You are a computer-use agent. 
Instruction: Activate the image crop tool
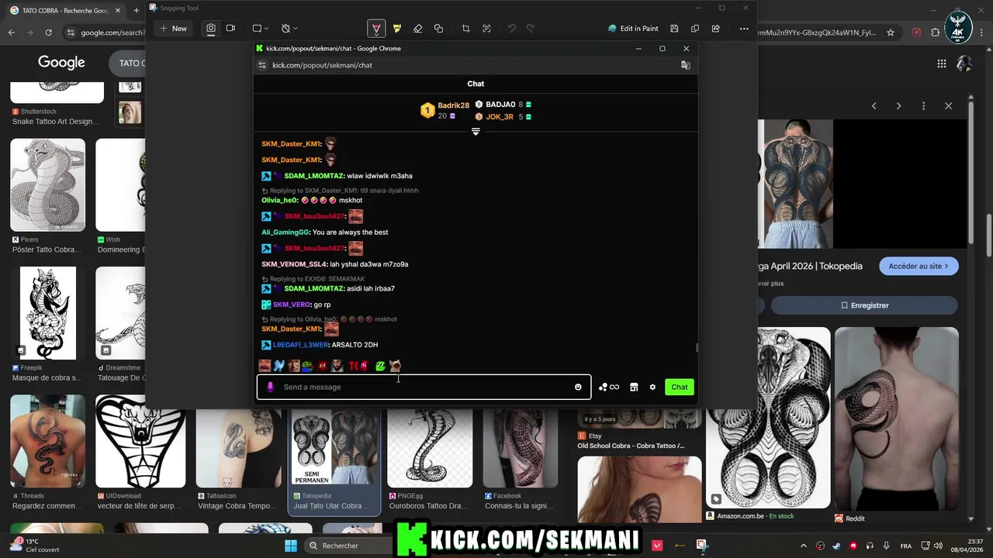coord(465,29)
